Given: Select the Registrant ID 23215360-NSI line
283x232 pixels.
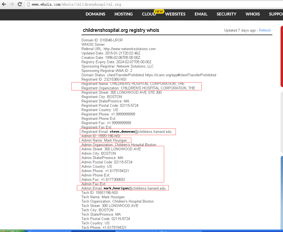Looking at the screenshot, I should (x=104, y=79).
